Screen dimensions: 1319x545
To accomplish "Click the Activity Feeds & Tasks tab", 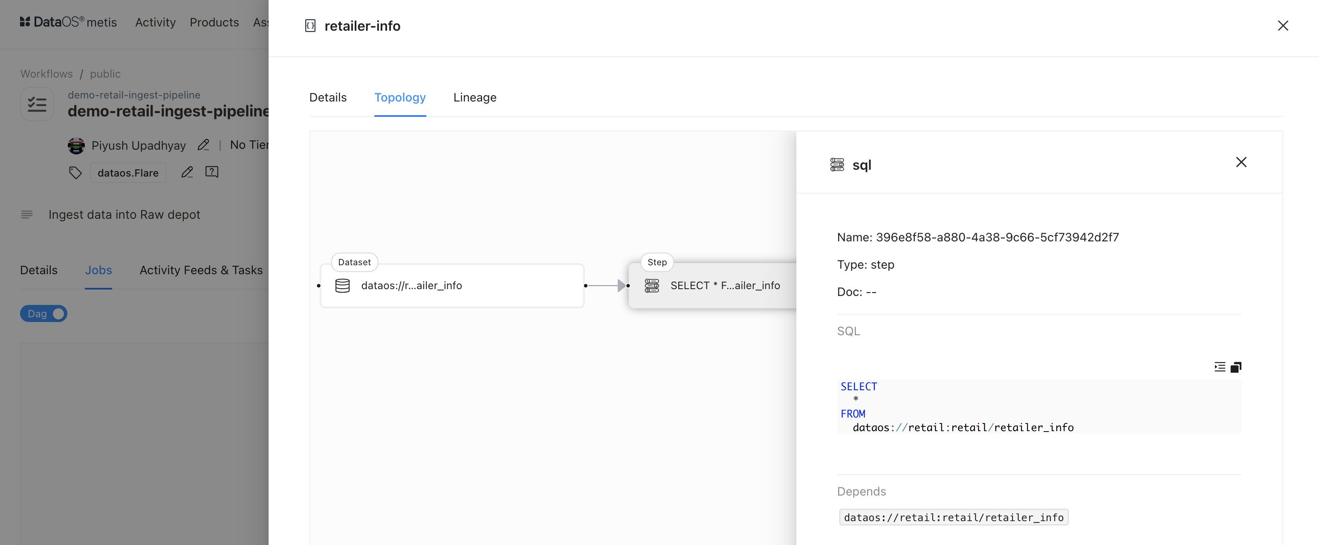I will pyautogui.click(x=201, y=270).
